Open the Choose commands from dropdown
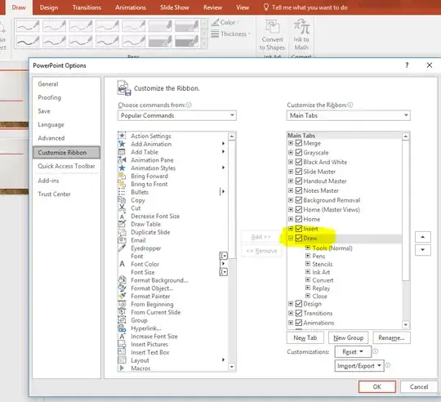Image resolution: width=441 pixels, height=402 pixels. [177, 115]
